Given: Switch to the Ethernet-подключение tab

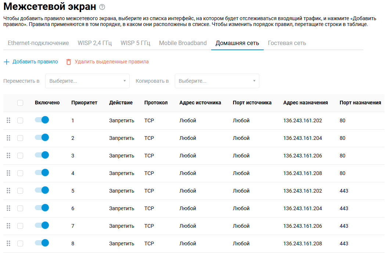Looking at the screenshot, I should pyautogui.click(x=38, y=43).
